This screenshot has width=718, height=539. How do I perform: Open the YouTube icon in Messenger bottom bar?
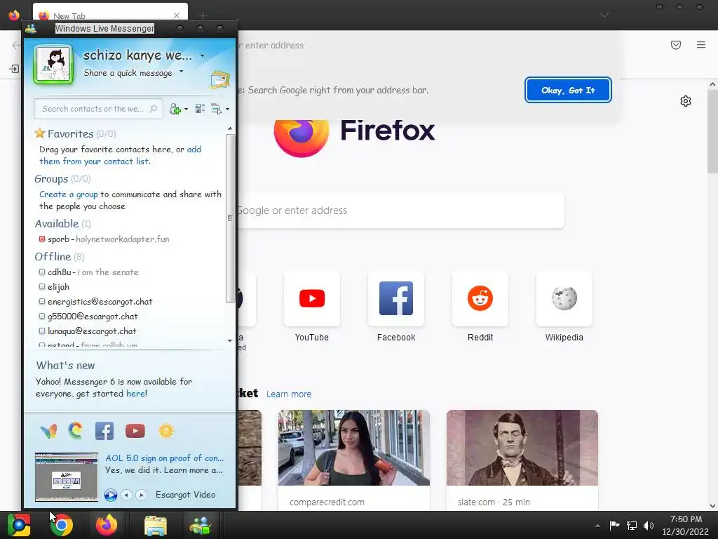135,431
